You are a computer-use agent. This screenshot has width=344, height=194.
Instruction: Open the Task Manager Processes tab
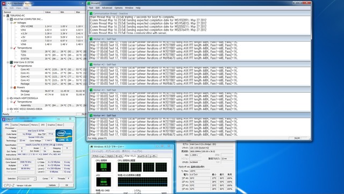click(110, 156)
